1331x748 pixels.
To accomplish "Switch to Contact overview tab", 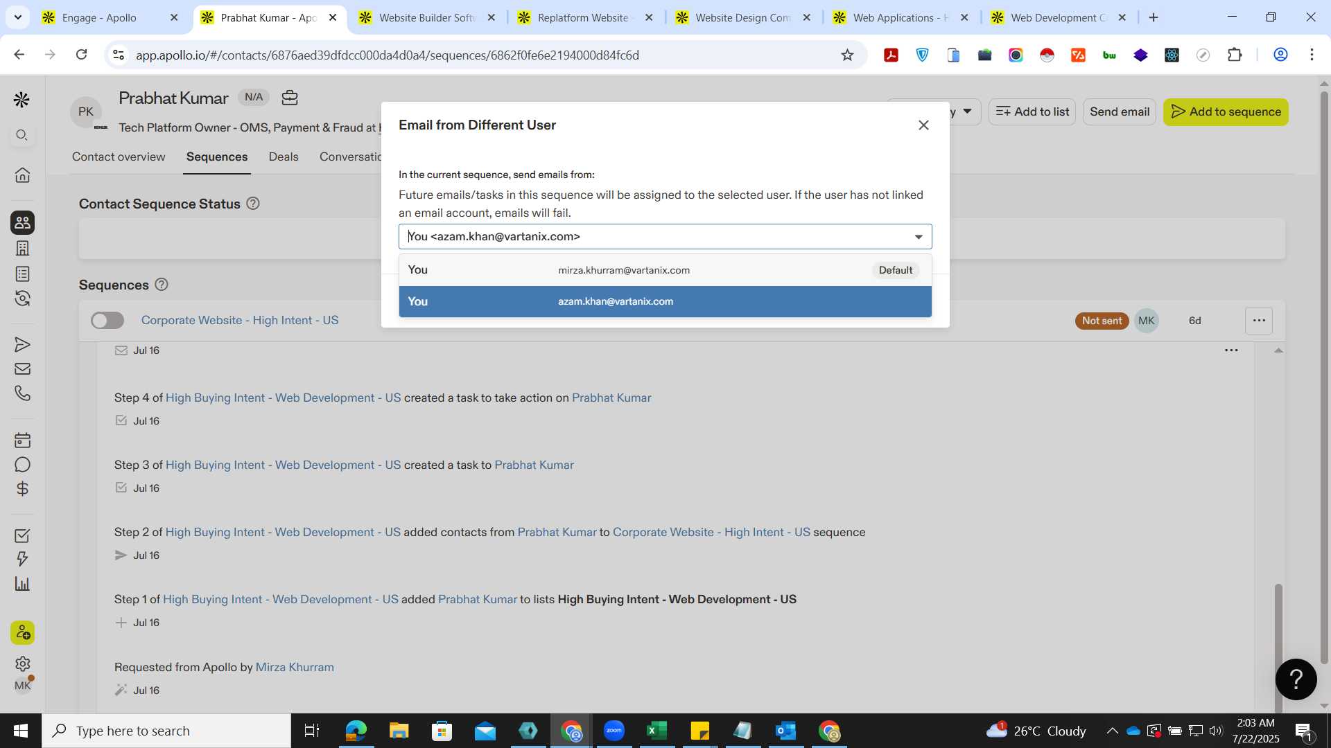I will point(119,157).
